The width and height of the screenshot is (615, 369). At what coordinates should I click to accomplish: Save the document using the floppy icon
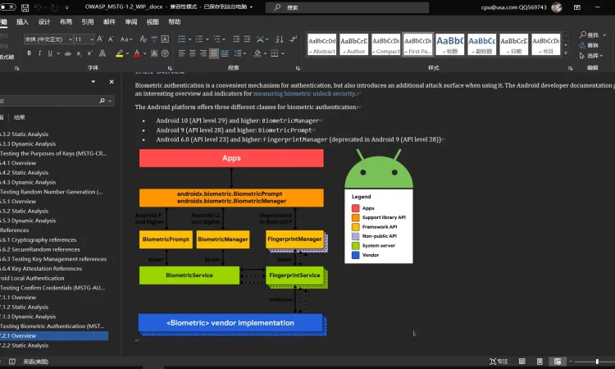coord(25,7)
